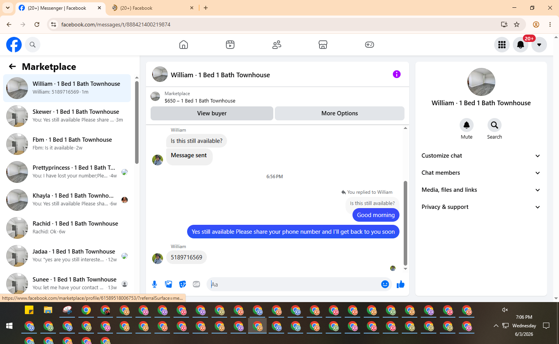Open a new browser tab
The width and height of the screenshot is (559, 344).
[206, 8]
